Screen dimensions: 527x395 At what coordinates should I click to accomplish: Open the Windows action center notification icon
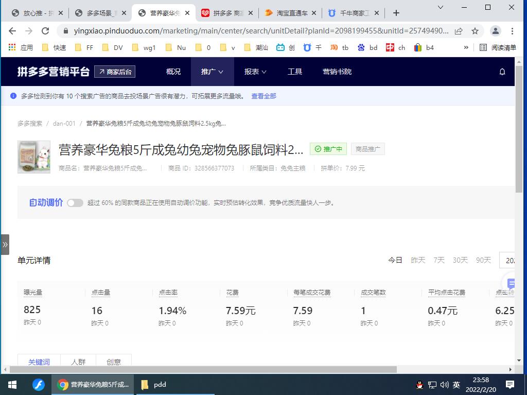(510, 385)
